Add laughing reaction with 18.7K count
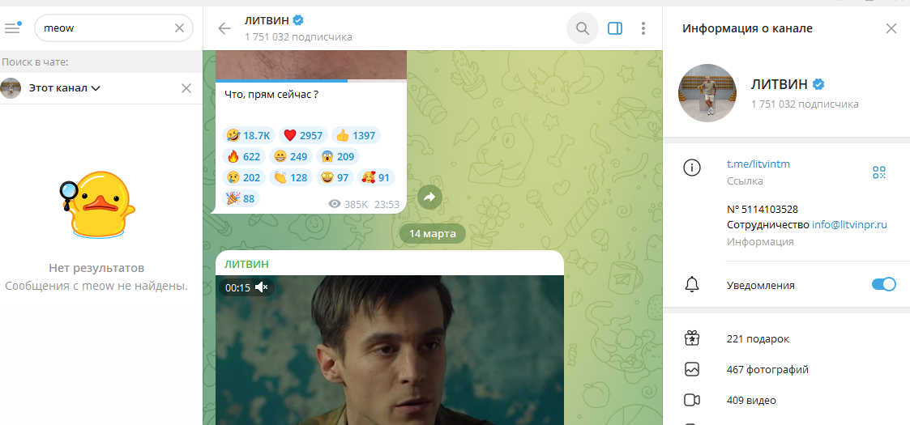 tap(249, 136)
